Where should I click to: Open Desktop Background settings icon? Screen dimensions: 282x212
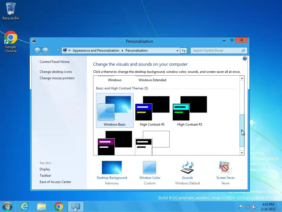[112, 168]
